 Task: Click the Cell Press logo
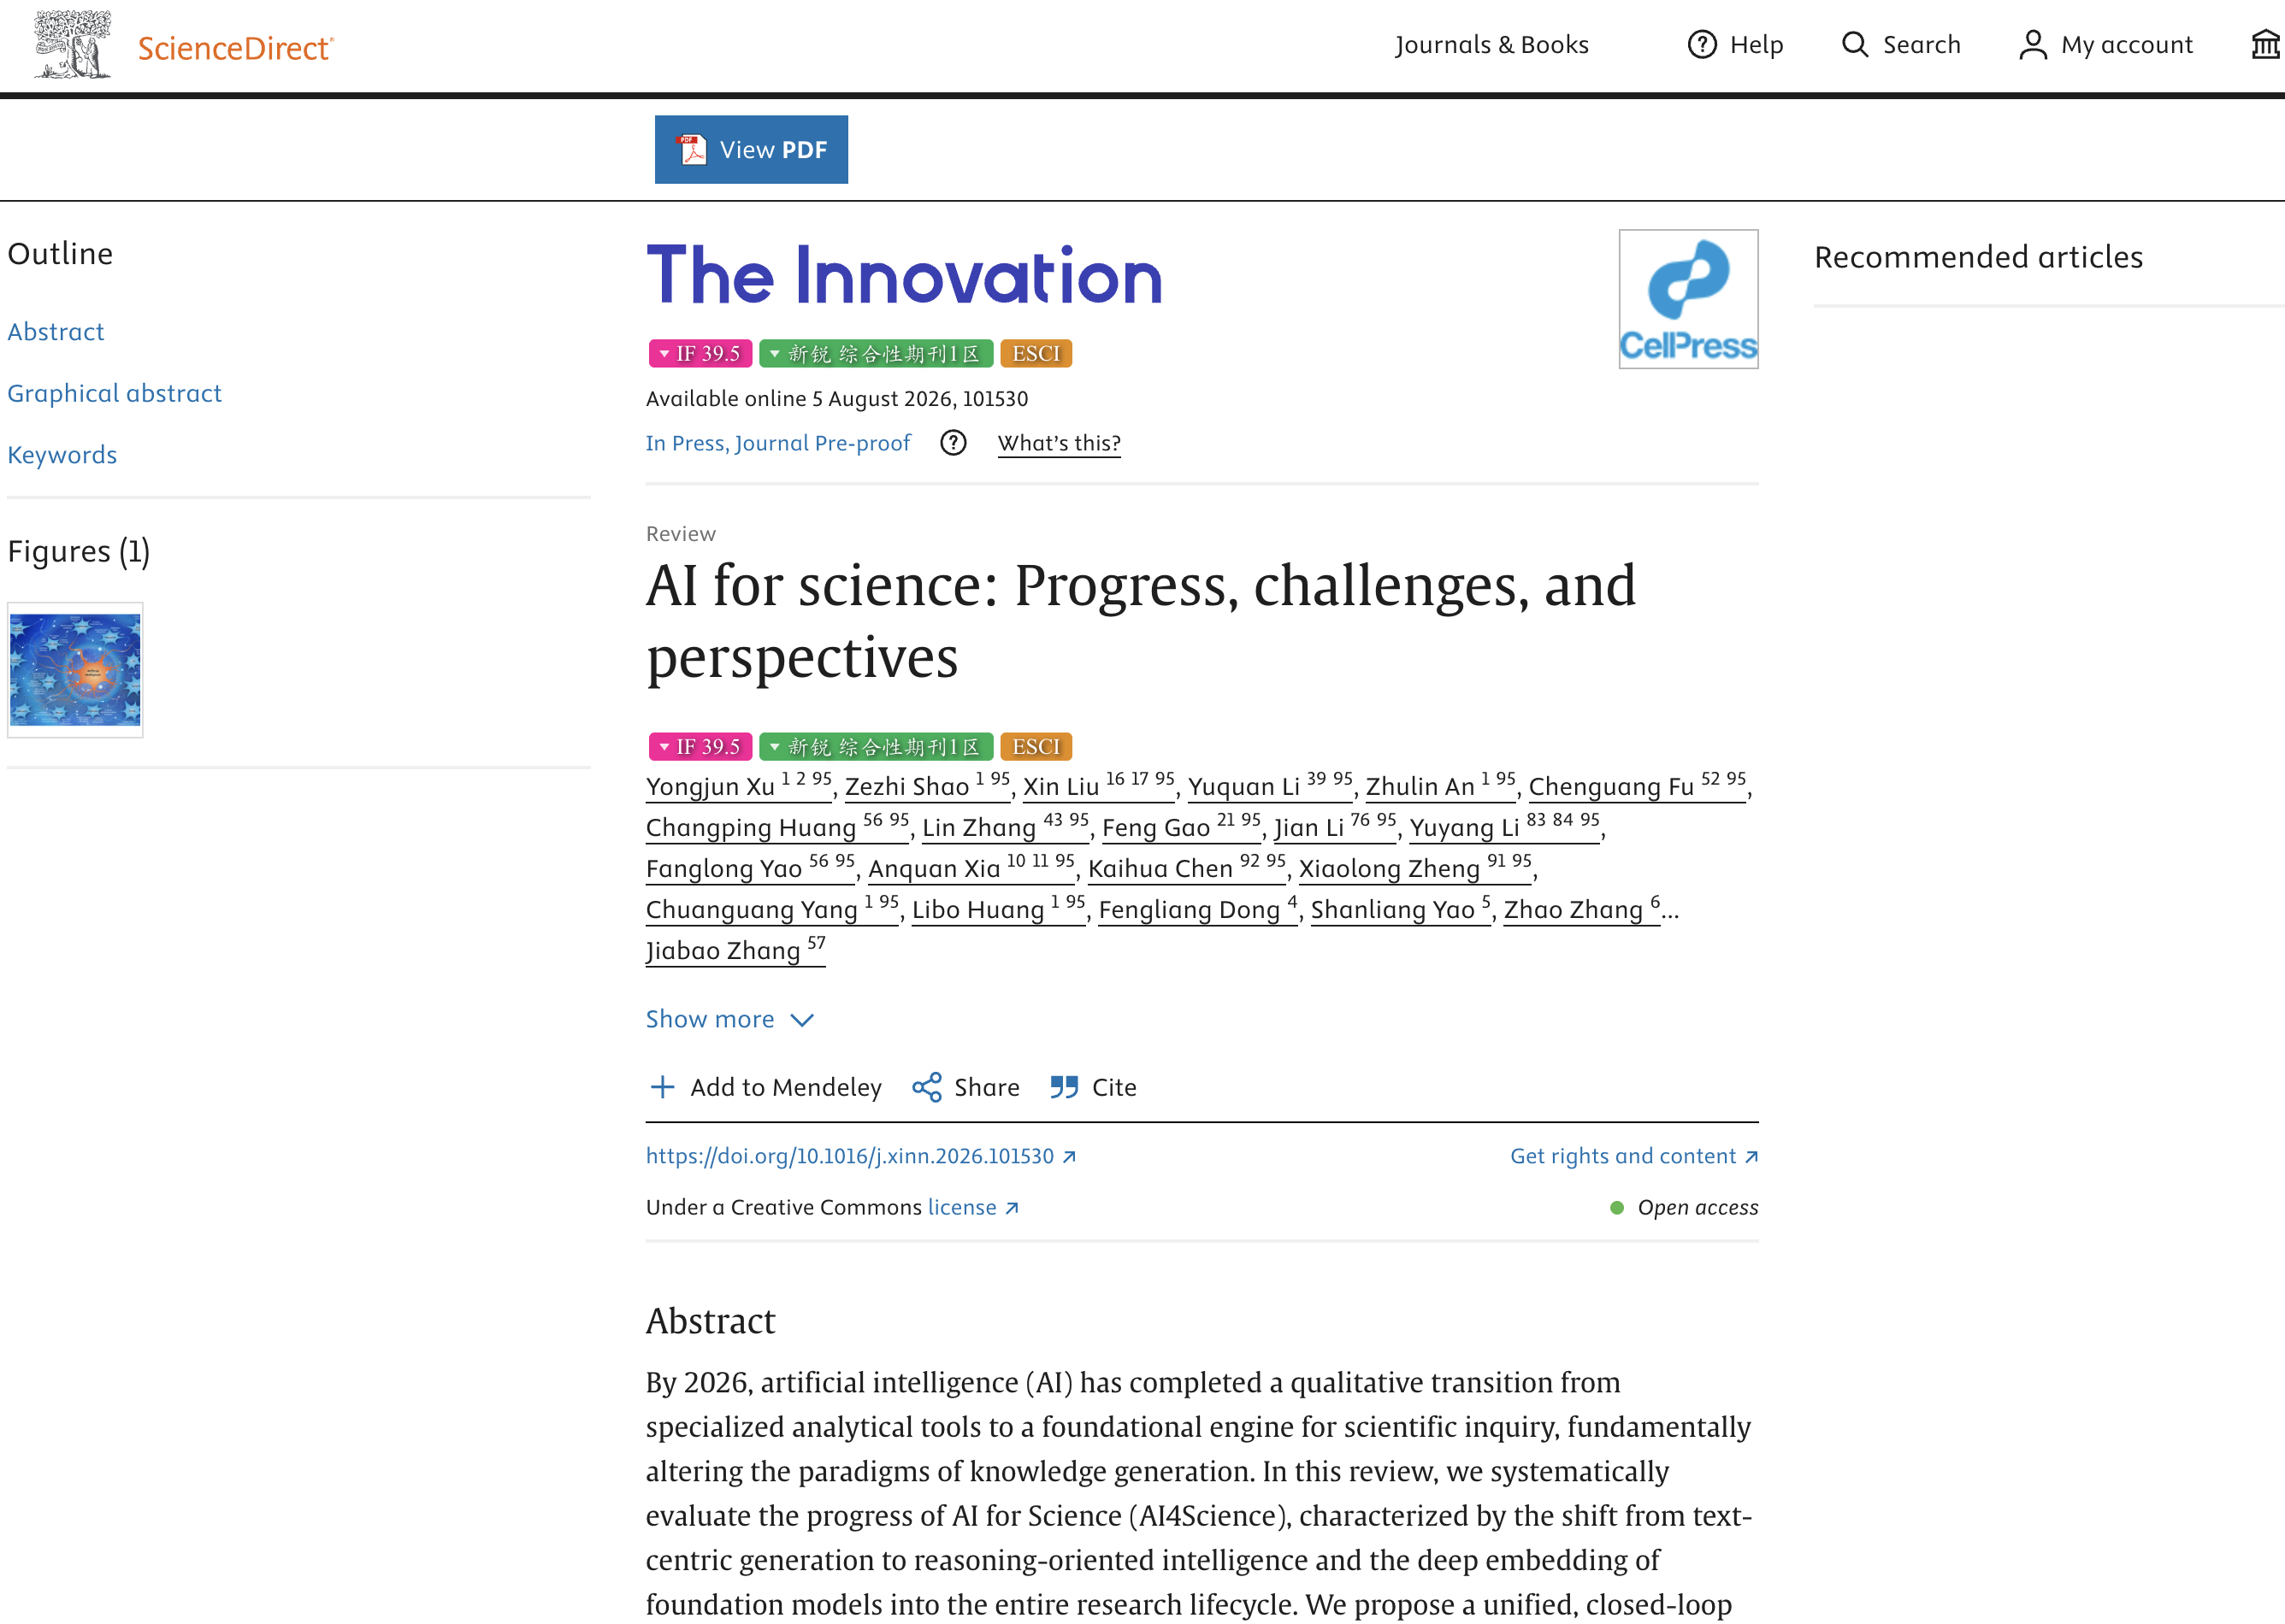[1688, 299]
